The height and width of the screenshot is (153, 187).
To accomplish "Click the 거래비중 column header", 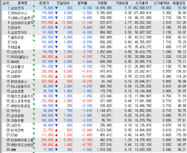I will click(122, 3).
